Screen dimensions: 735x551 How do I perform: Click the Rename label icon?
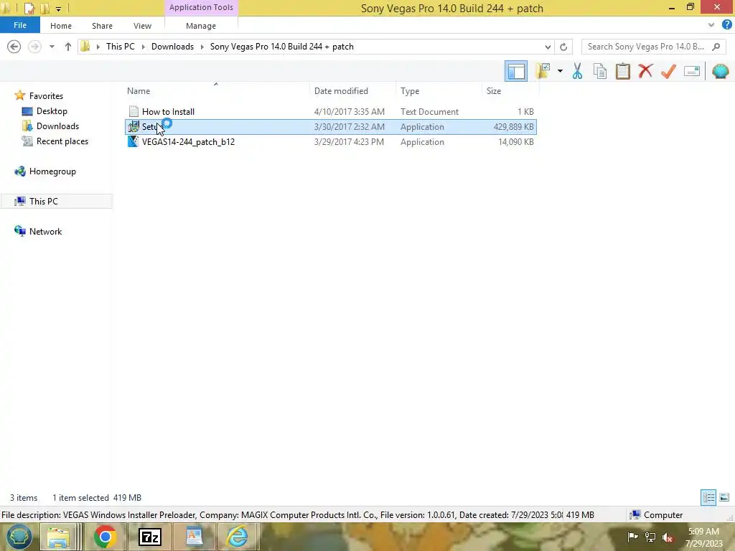pyautogui.click(x=692, y=71)
